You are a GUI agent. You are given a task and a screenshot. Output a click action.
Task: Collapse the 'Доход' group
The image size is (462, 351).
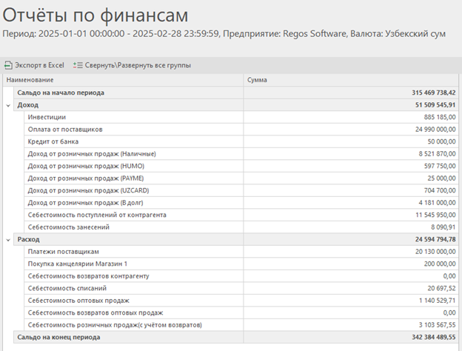pyautogui.click(x=7, y=105)
